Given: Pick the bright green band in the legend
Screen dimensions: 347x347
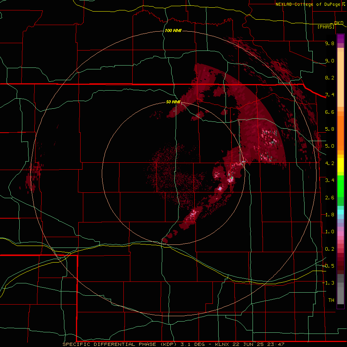Looking at the screenshot, I should coord(340,186).
